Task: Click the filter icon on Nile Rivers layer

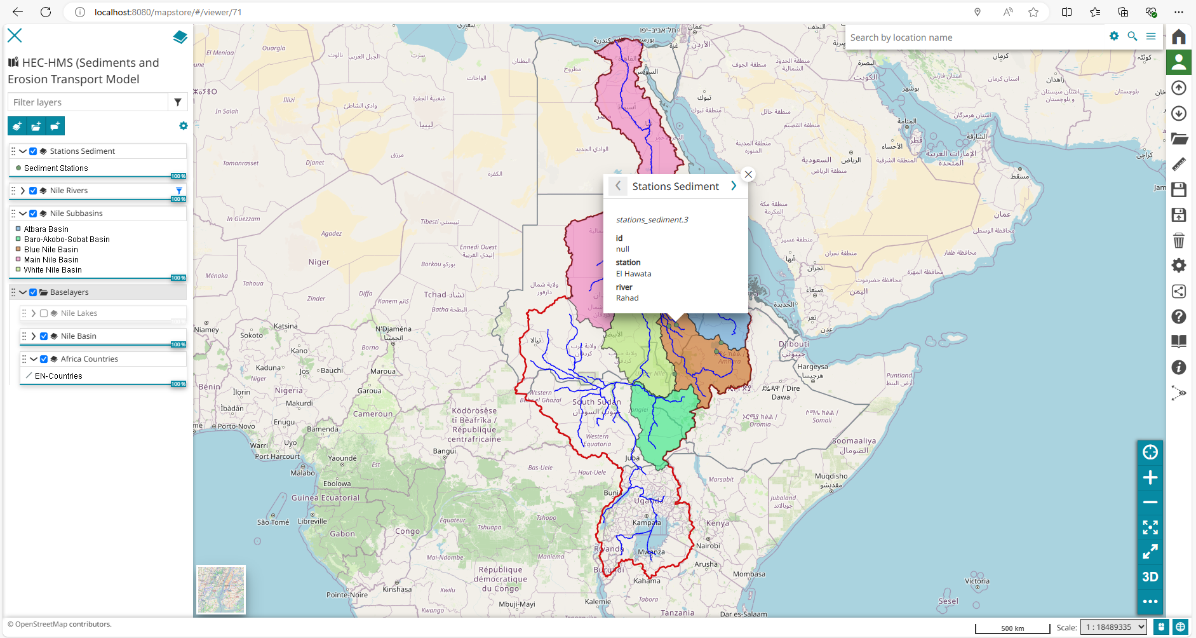Action: pos(179,191)
